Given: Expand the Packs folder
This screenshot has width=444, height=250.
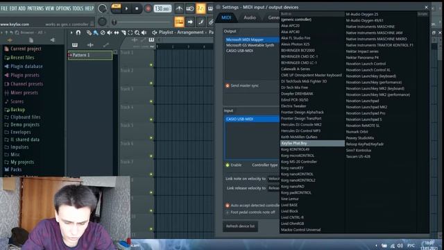Looking at the screenshot, I should (x=13, y=169).
